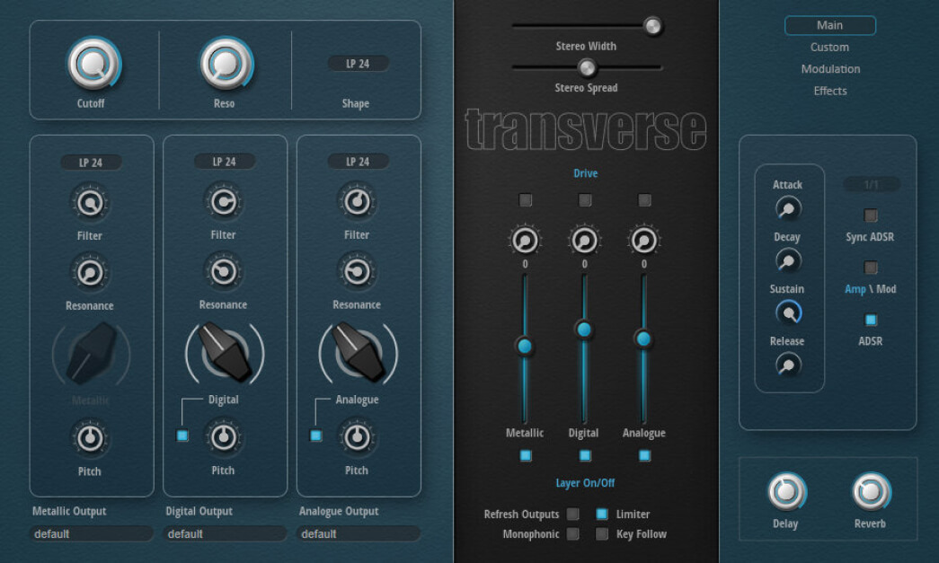Toggle the Analogue Drive switch
Viewport: 939px width, 563px height.
(x=644, y=200)
